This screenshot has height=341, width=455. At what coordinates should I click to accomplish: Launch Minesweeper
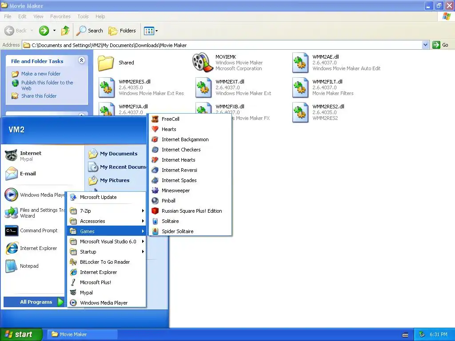190,190
